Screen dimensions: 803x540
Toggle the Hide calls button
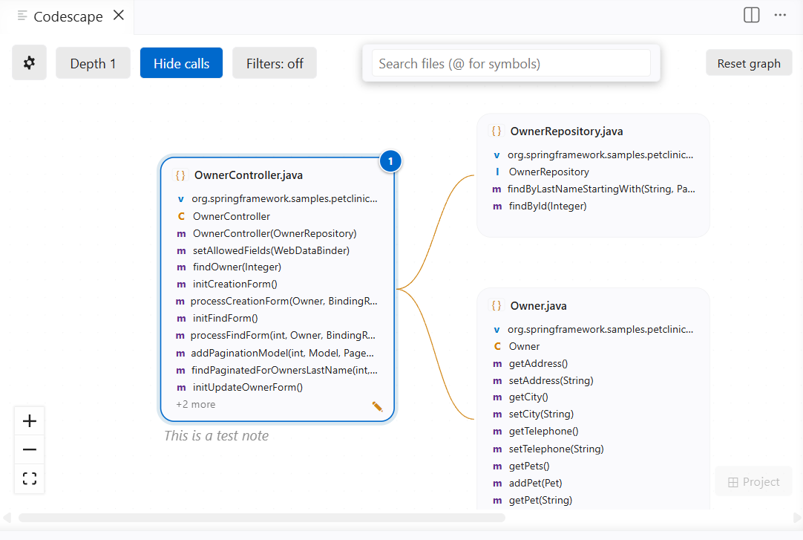point(181,62)
